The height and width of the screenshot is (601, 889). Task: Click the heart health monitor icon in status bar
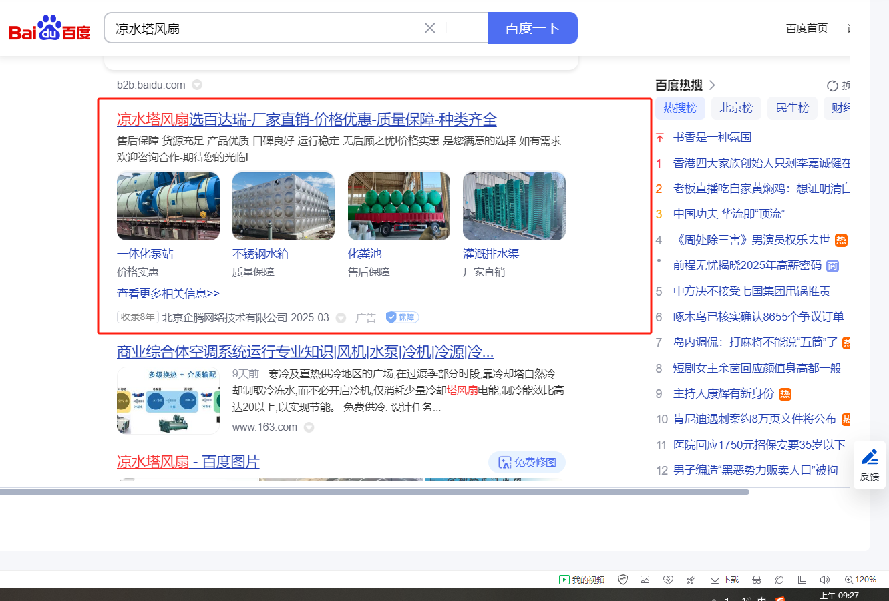pyautogui.click(x=668, y=580)
